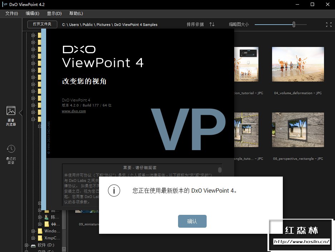Minimize the DxO ViewPoint 4.2 window

[297, 5]
